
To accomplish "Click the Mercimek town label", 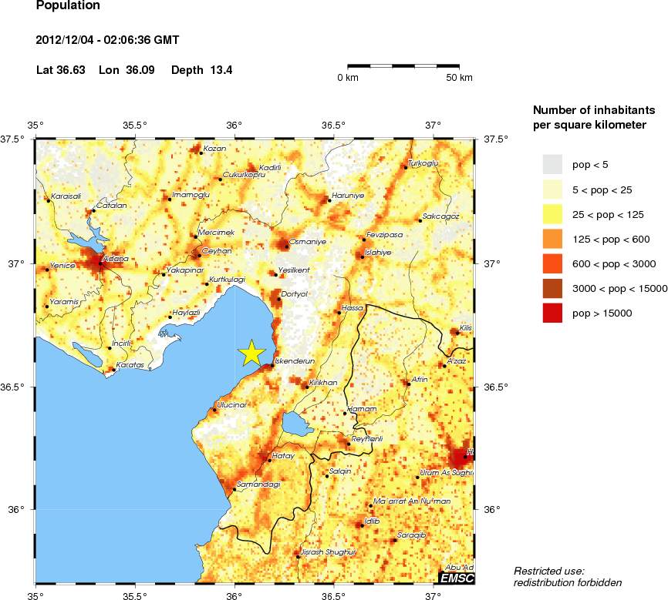I will click(216, 233).
